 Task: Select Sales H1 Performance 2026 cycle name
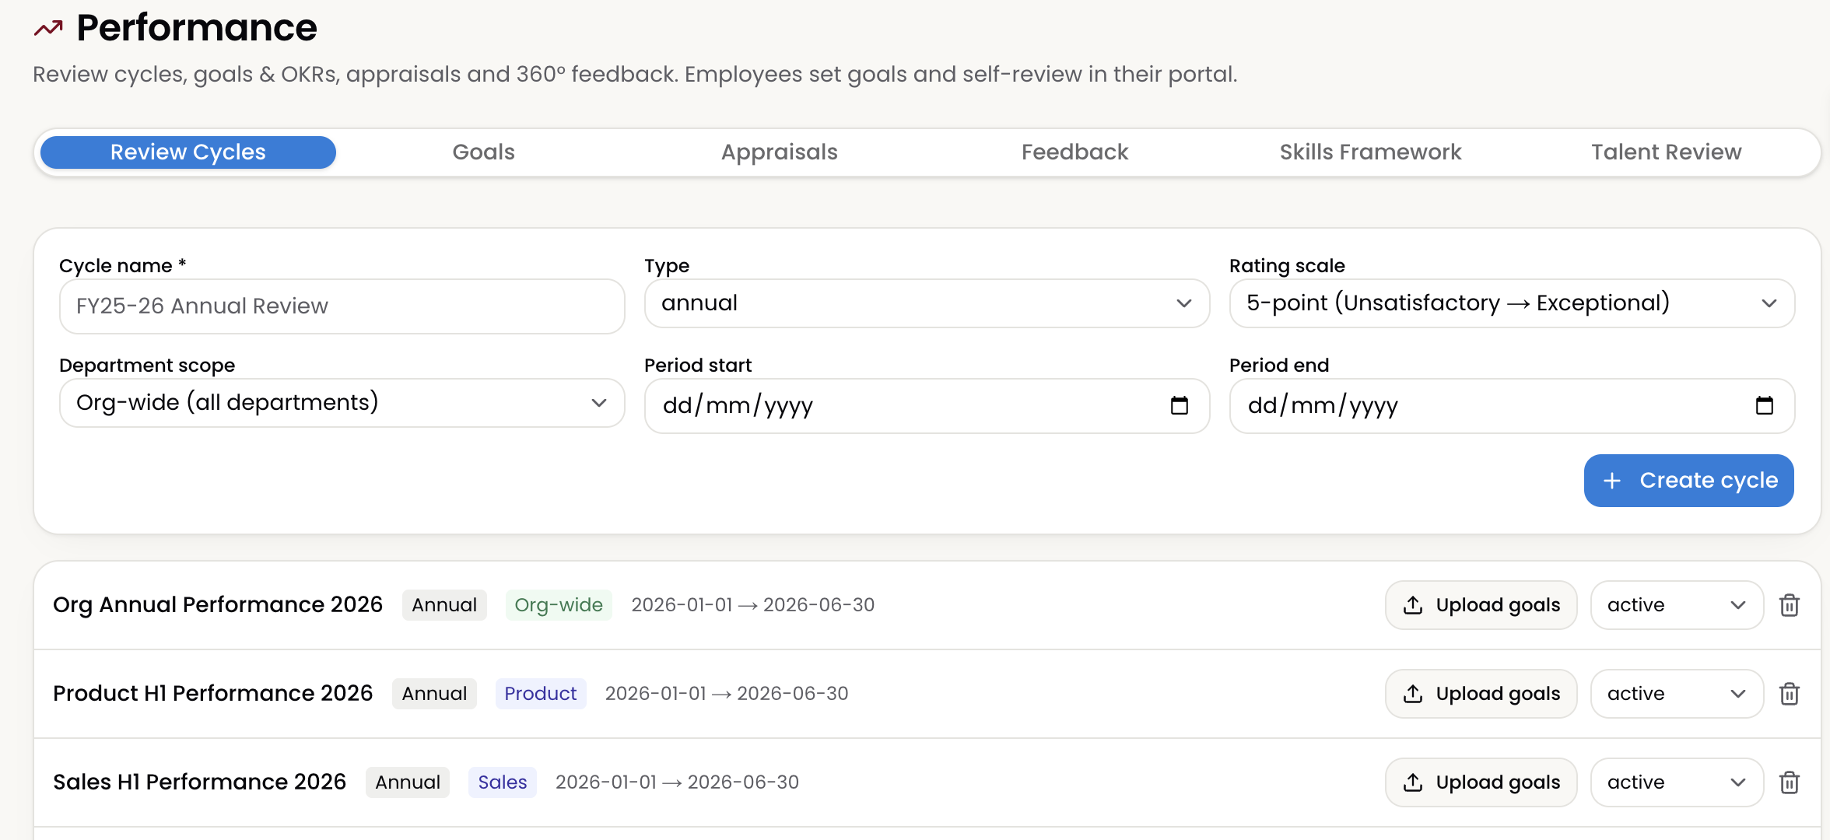tap(200, 782)
